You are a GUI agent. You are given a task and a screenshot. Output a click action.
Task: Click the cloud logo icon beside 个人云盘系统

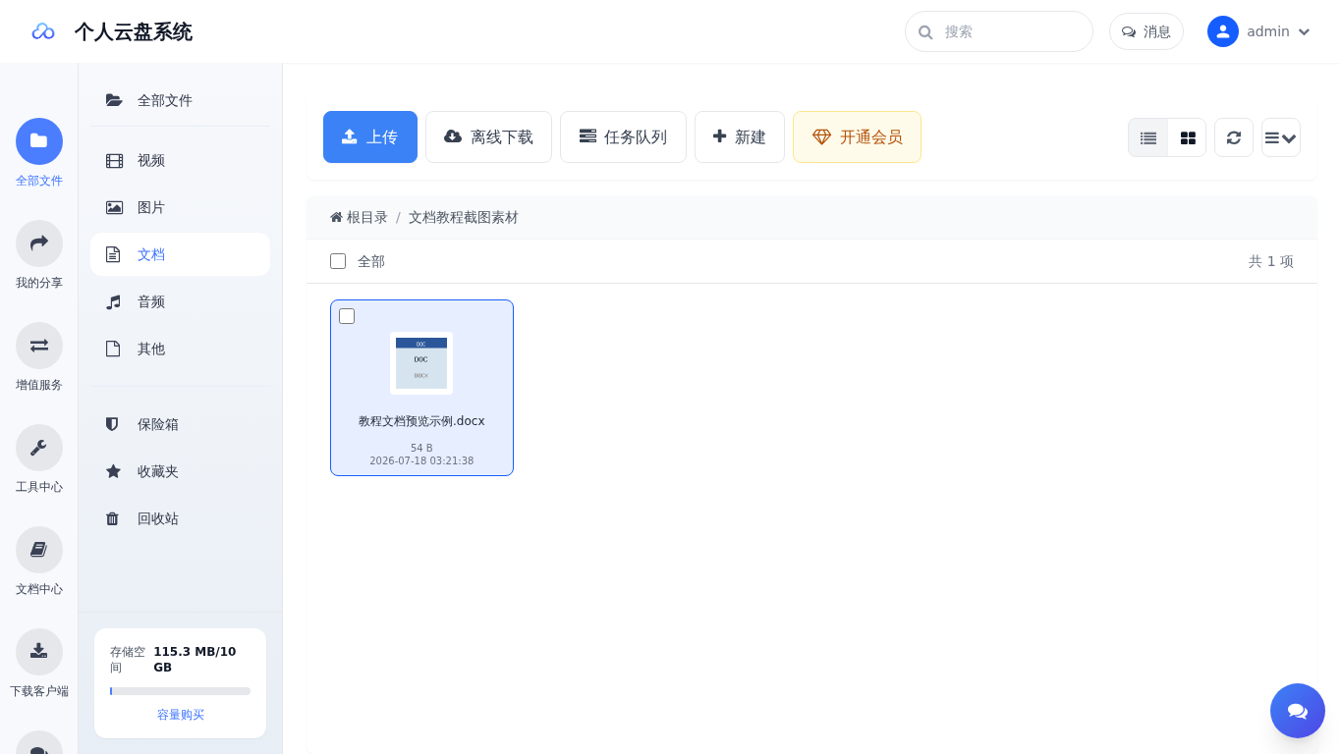pos(42,31)
